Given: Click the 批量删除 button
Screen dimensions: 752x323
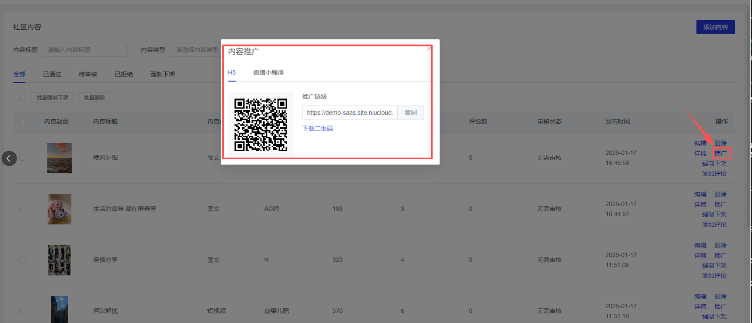Looking at the screenshot, I should click(94, 98).
